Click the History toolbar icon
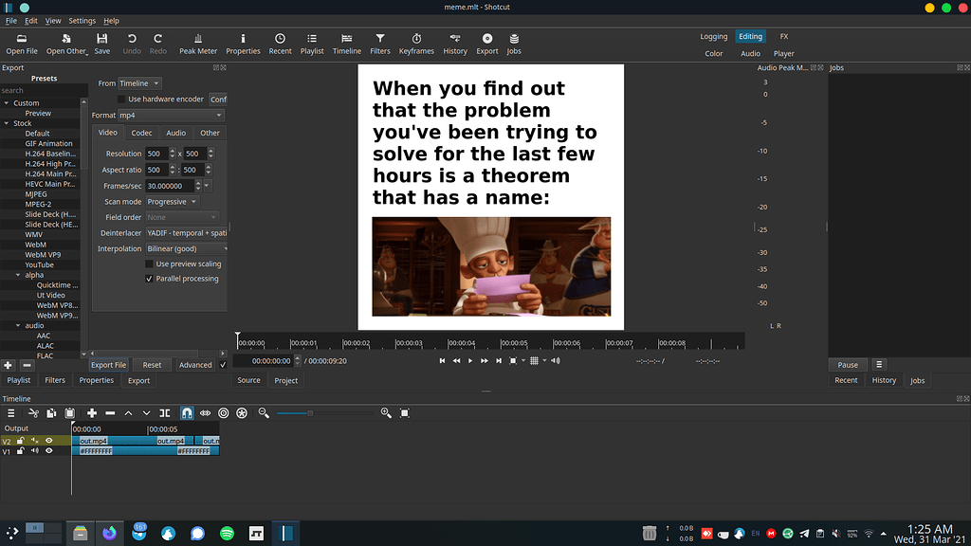The width and height of the screenshot is (971, 546). tap(455, 44)
